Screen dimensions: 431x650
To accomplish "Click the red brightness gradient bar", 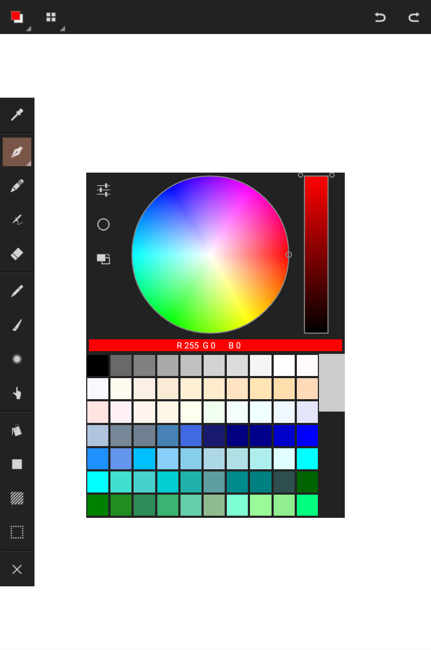I will (x=316, y=255).
